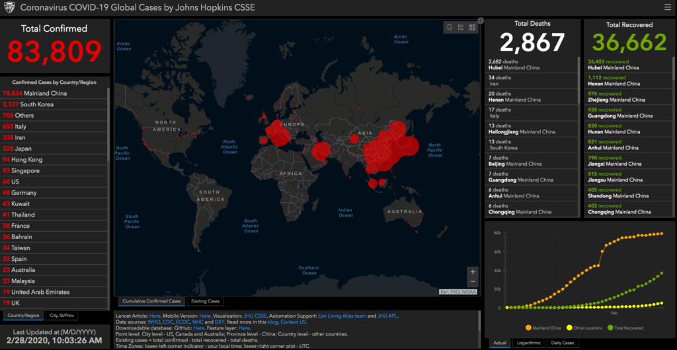Open the map bookmarks tool

[x=450, y=27]
